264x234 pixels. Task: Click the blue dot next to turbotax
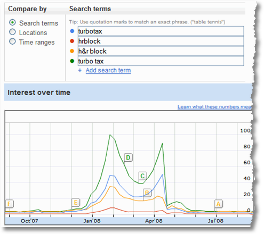pos(72,31)
